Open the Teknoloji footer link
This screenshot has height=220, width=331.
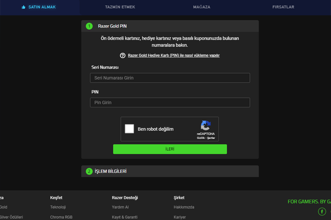(x=58, y=207)
